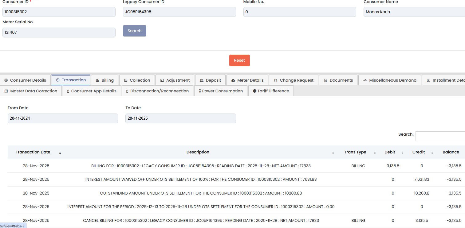This screenshot has height=228, width=465.
Task: Open the From Date field
Action: pyautogui.click(x=63, y=118)
